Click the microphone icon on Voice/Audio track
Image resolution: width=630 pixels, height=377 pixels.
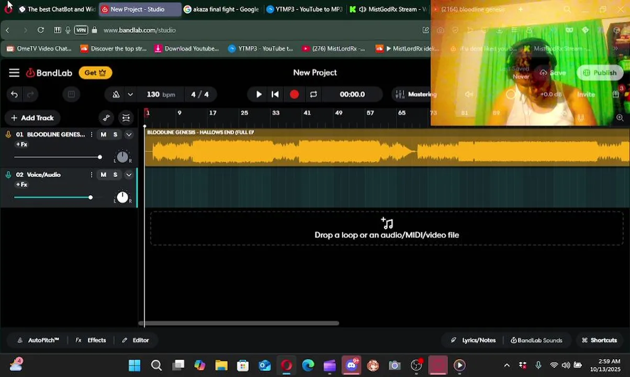pyautogui.click(x=8, y=175)
